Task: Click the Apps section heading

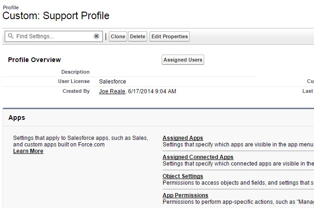Action: pyautogui.click(x=17, y=118)
